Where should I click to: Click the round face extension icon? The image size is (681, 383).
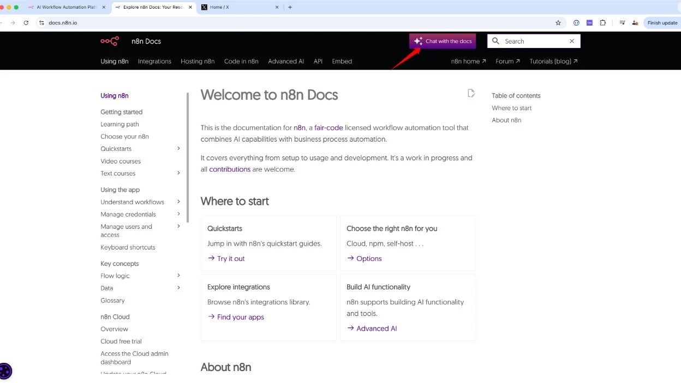point(576,23)
